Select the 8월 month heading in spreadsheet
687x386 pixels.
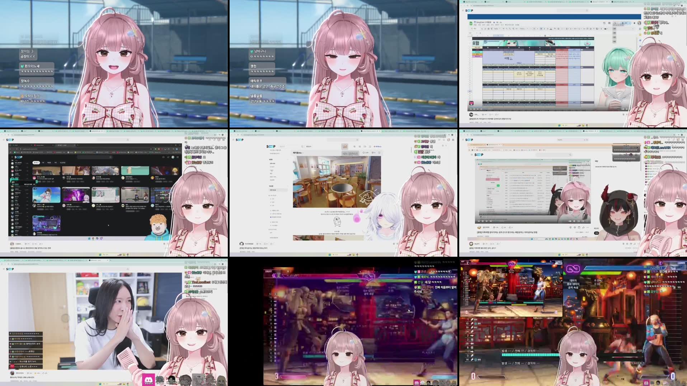click(476, 43)
